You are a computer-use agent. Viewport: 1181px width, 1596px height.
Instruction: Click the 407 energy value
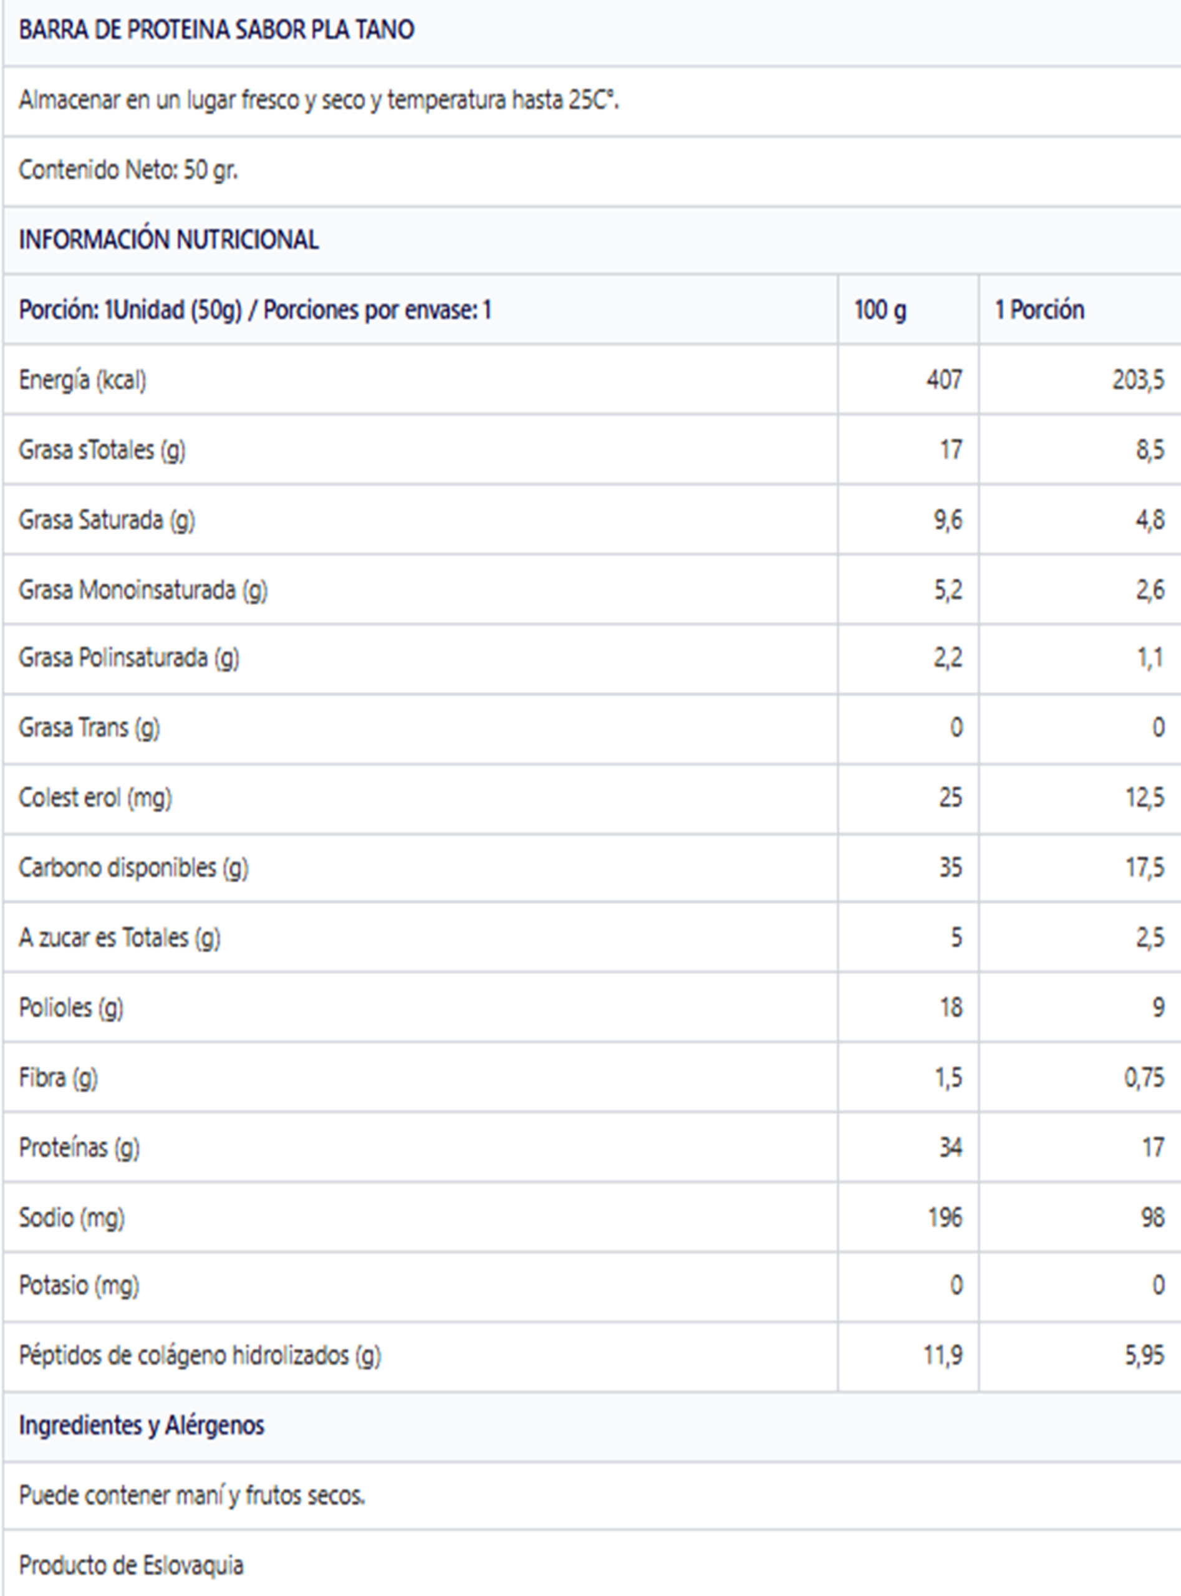click(x=945, y=380)
